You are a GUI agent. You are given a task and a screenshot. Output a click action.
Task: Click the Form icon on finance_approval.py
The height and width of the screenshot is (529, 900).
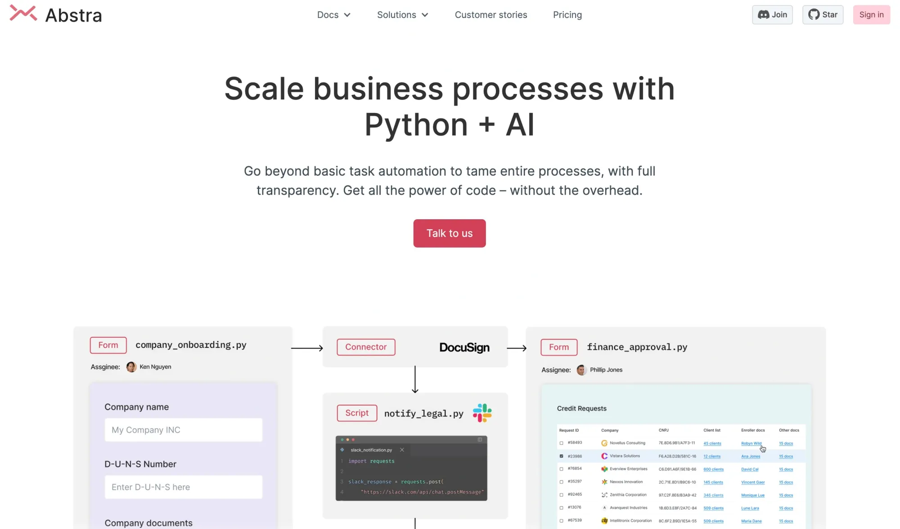point(558,348)
